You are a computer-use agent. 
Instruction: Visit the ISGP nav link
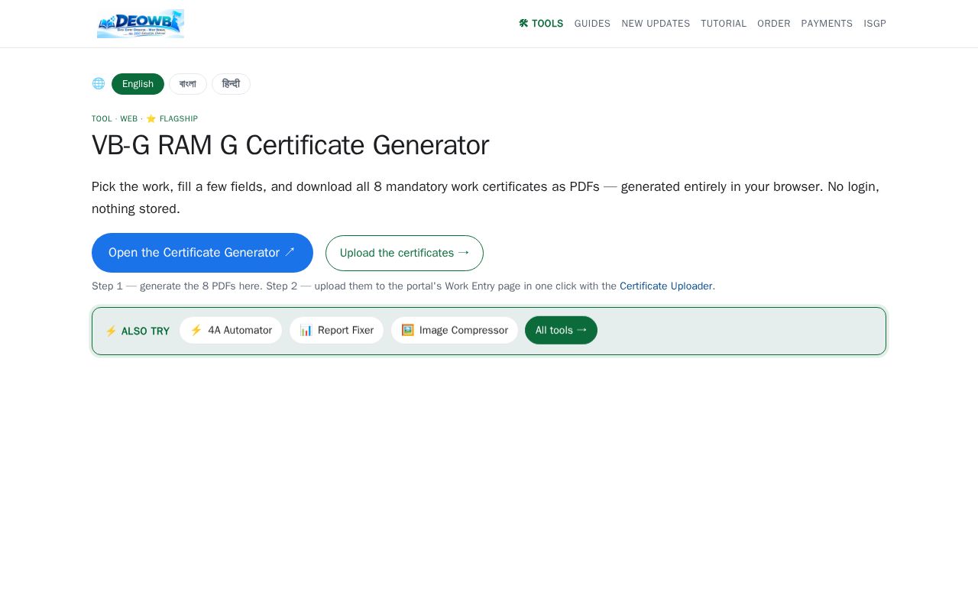point(875,24)
